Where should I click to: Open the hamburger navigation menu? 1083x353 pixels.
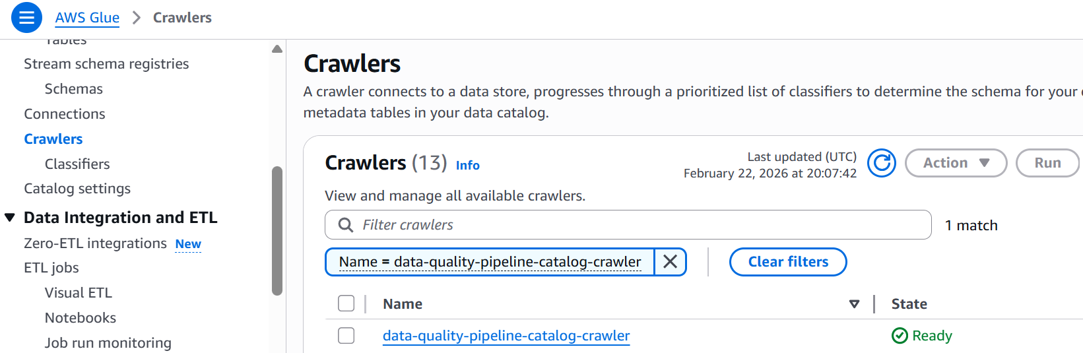coord(26,18)
